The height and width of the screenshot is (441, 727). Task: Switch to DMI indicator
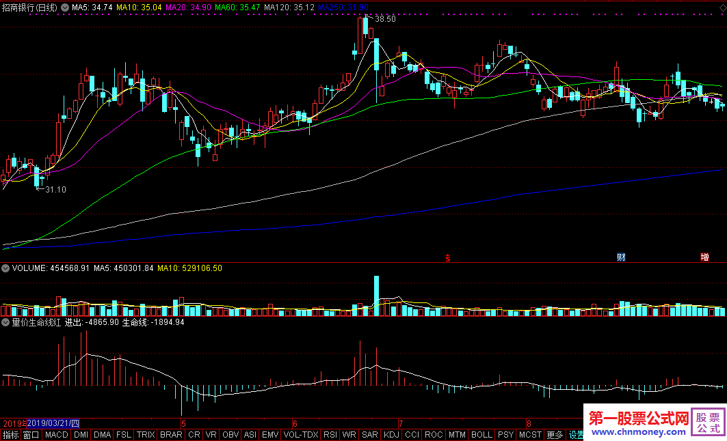81,435
